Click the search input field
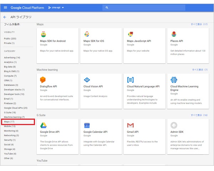This screenshot has width=214, height=171. (x=144, y=7)
